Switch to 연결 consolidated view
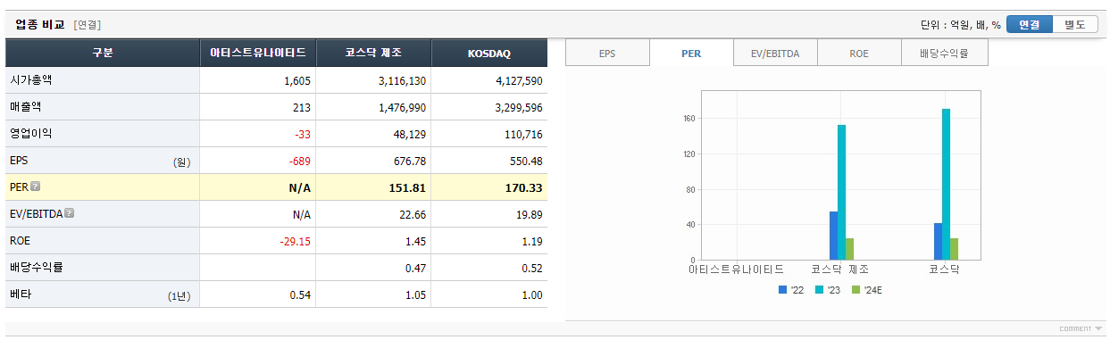This screenshot has height=340, width=1110. (1030, 25)
